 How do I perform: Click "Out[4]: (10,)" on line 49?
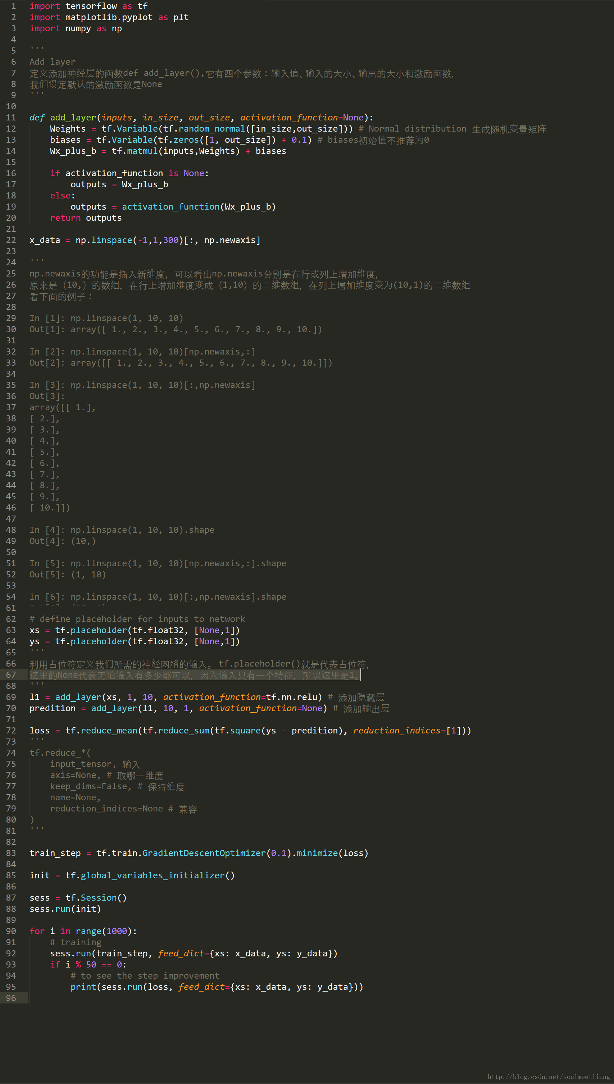pyautogui.click(x=63, y=541)
